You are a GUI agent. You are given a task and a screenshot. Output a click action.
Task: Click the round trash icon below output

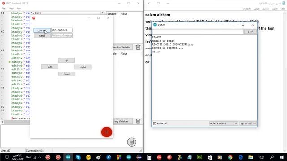click(131, 142)
